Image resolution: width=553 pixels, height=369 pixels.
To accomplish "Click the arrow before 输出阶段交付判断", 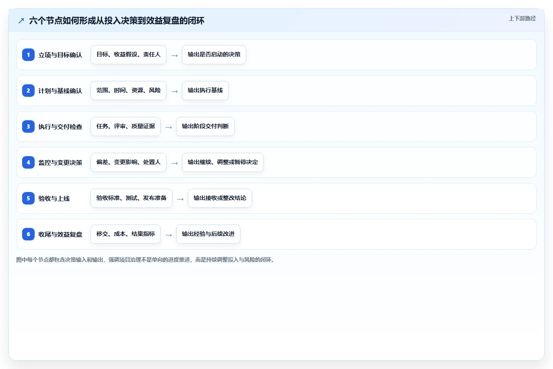I will pyautogui.click(x=169, y=127).
